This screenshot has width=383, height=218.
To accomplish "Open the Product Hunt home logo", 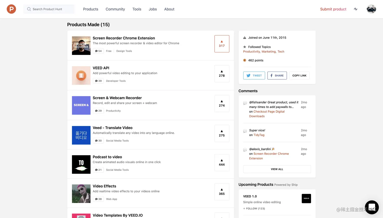I will [x=11, y=9].
